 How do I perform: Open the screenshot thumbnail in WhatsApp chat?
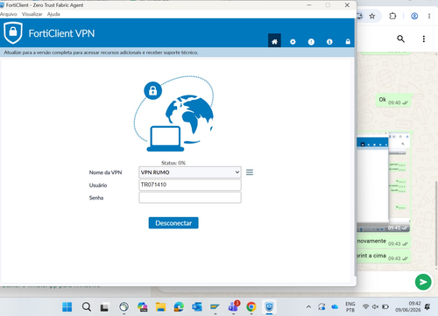click(x=383, y=182)
